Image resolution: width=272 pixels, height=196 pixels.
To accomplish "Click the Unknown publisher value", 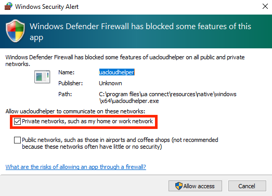I will pos(110,83).
